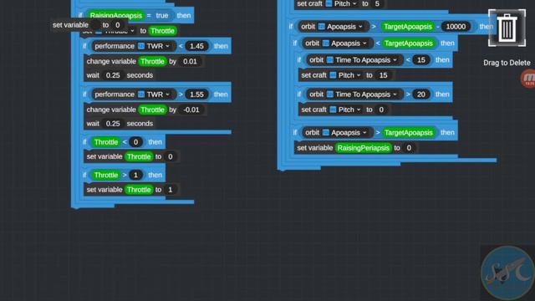
Task: Open Pitch dropdown in 'set craft Pitch to 0'
Action: 345,110
